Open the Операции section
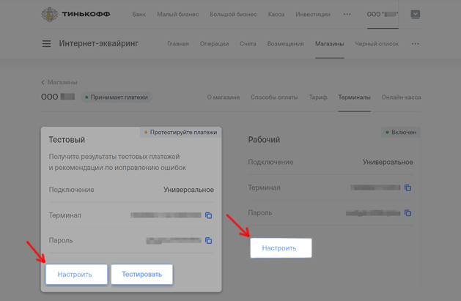Viewport: 461px width, 301px height. pos(214,44)
